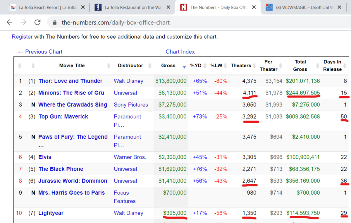Sort by Movie Title column arrows

[109, 66]
